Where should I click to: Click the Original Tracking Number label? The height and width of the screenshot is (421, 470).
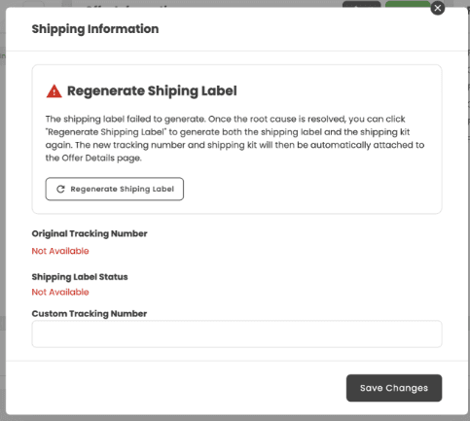click(90, 233)
